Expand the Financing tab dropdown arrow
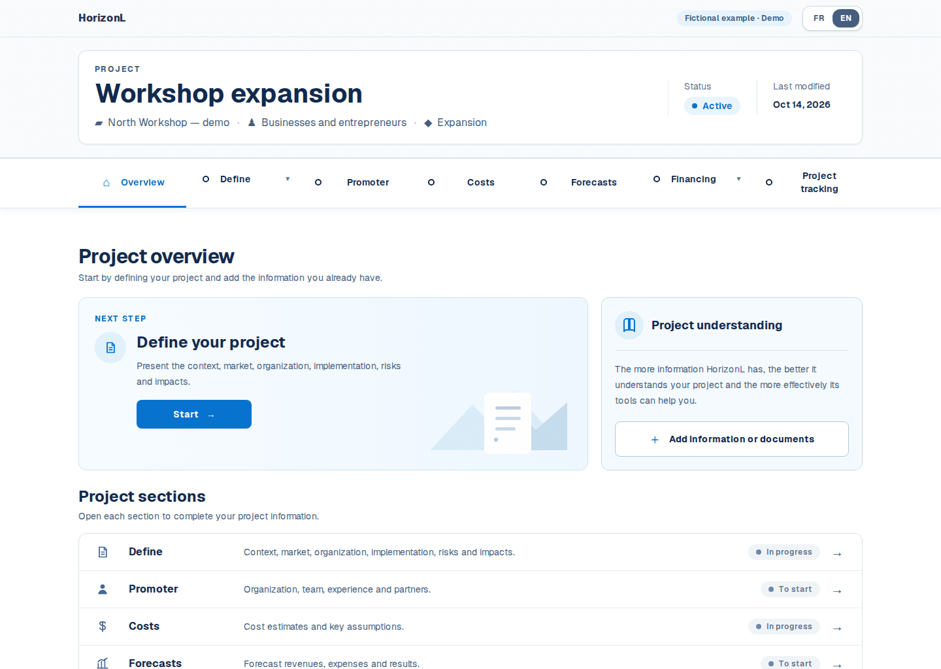941x669 pixels. (739, 179)
